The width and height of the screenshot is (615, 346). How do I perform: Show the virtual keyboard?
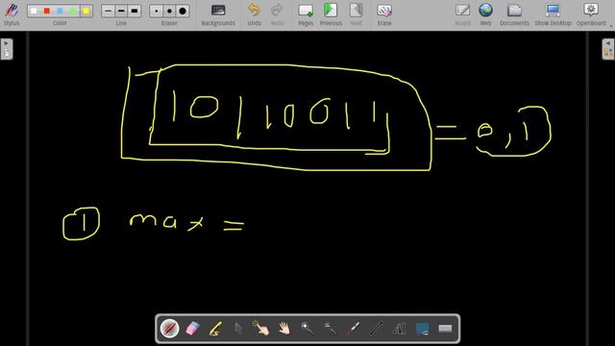(x=445, y=329)
